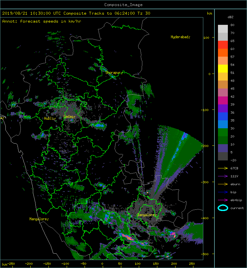This screenshot has width=247, height=268.
Task: Click the yellow 67CB arrow icon
Action: [223, 168]
